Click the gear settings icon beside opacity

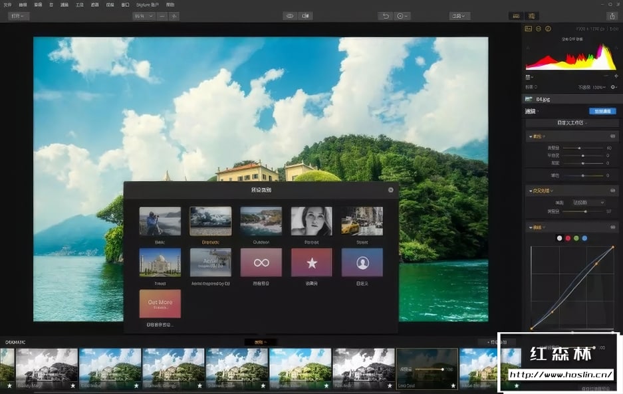click(x=614, y=87)
